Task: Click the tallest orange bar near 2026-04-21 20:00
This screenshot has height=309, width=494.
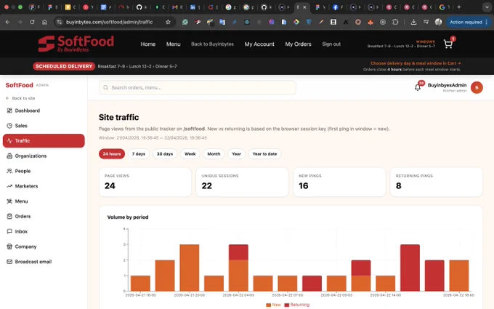Action: (x=190, y=268)
